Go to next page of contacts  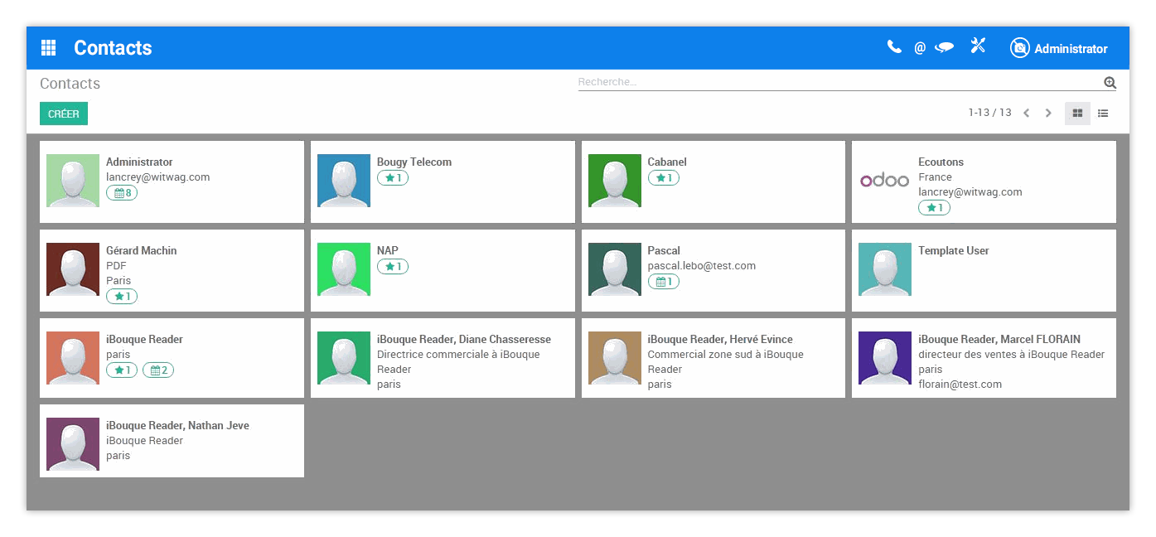pos(1048,113)
